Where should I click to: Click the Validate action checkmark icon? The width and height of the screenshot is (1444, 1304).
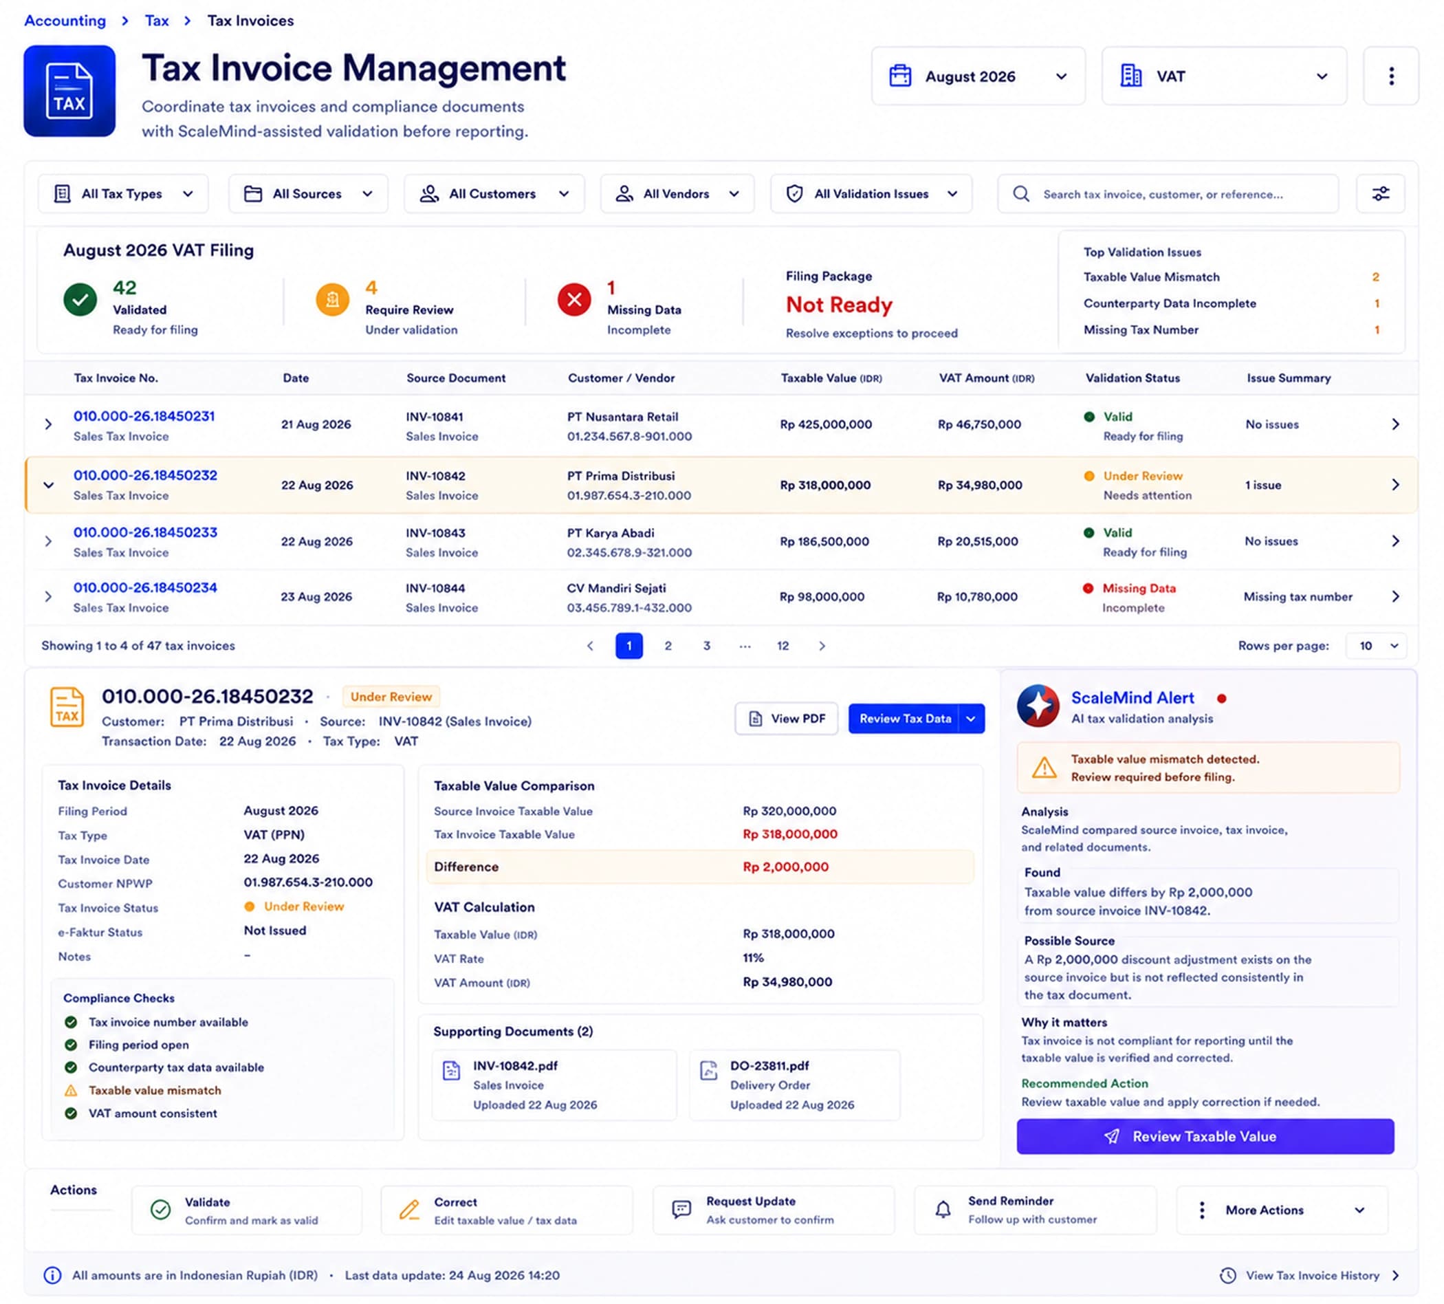click(x=160, y=1210)
